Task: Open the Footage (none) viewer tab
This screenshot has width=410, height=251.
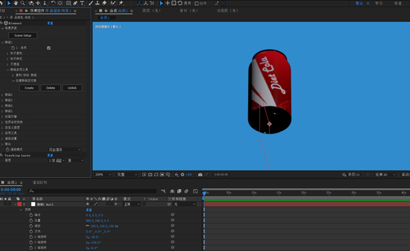Action: click(189, 11)
